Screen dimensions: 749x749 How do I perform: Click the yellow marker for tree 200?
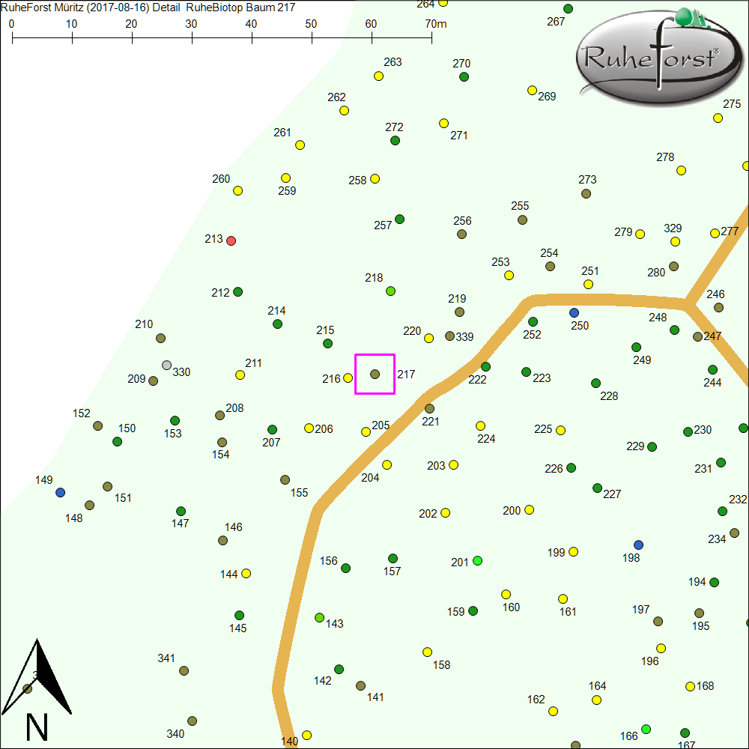(x=530, y=510)
